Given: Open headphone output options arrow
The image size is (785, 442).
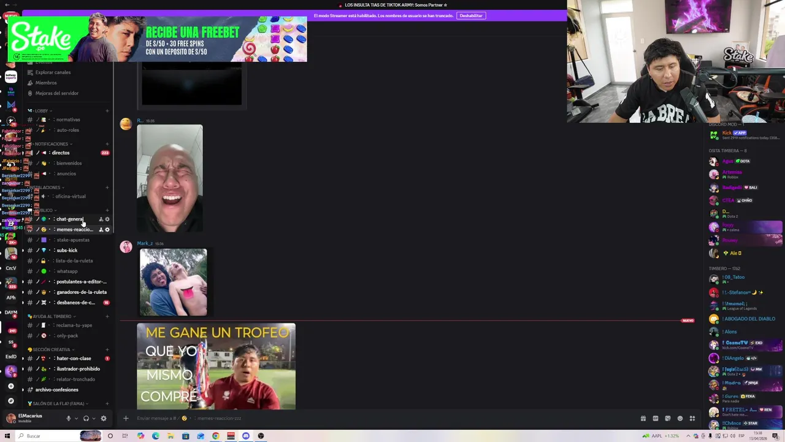Looking at the screenshot, I should [x=94, y=419].
